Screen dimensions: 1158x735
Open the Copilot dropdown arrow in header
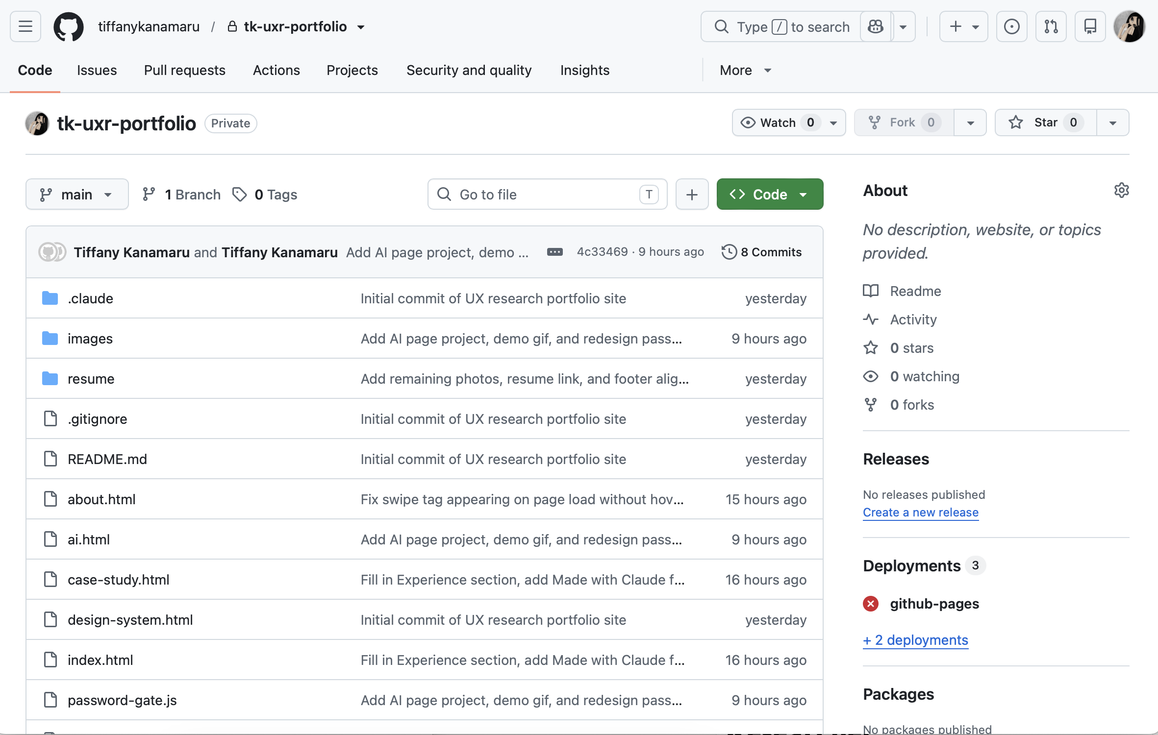click(x=903, y=26)
